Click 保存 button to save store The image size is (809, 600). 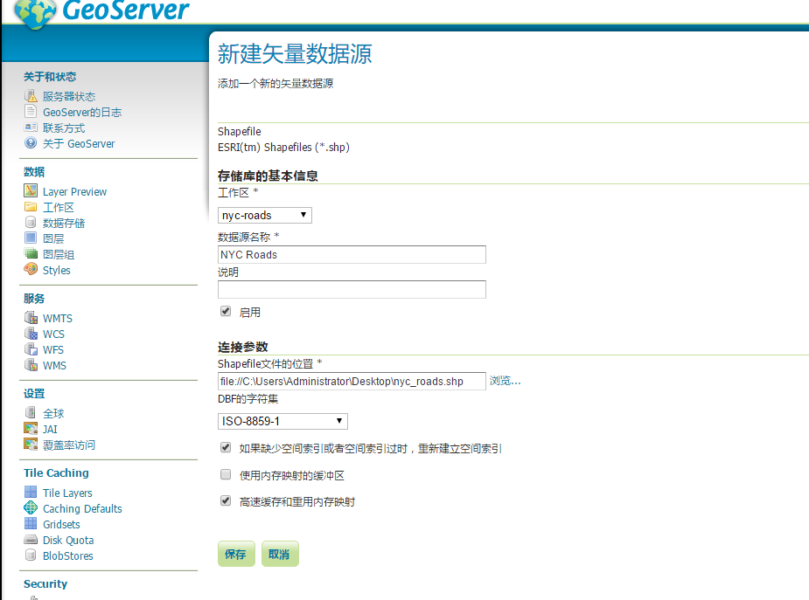click(236, 554)
